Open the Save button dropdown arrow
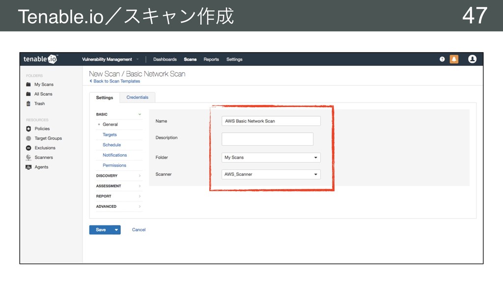 (116, 230)
